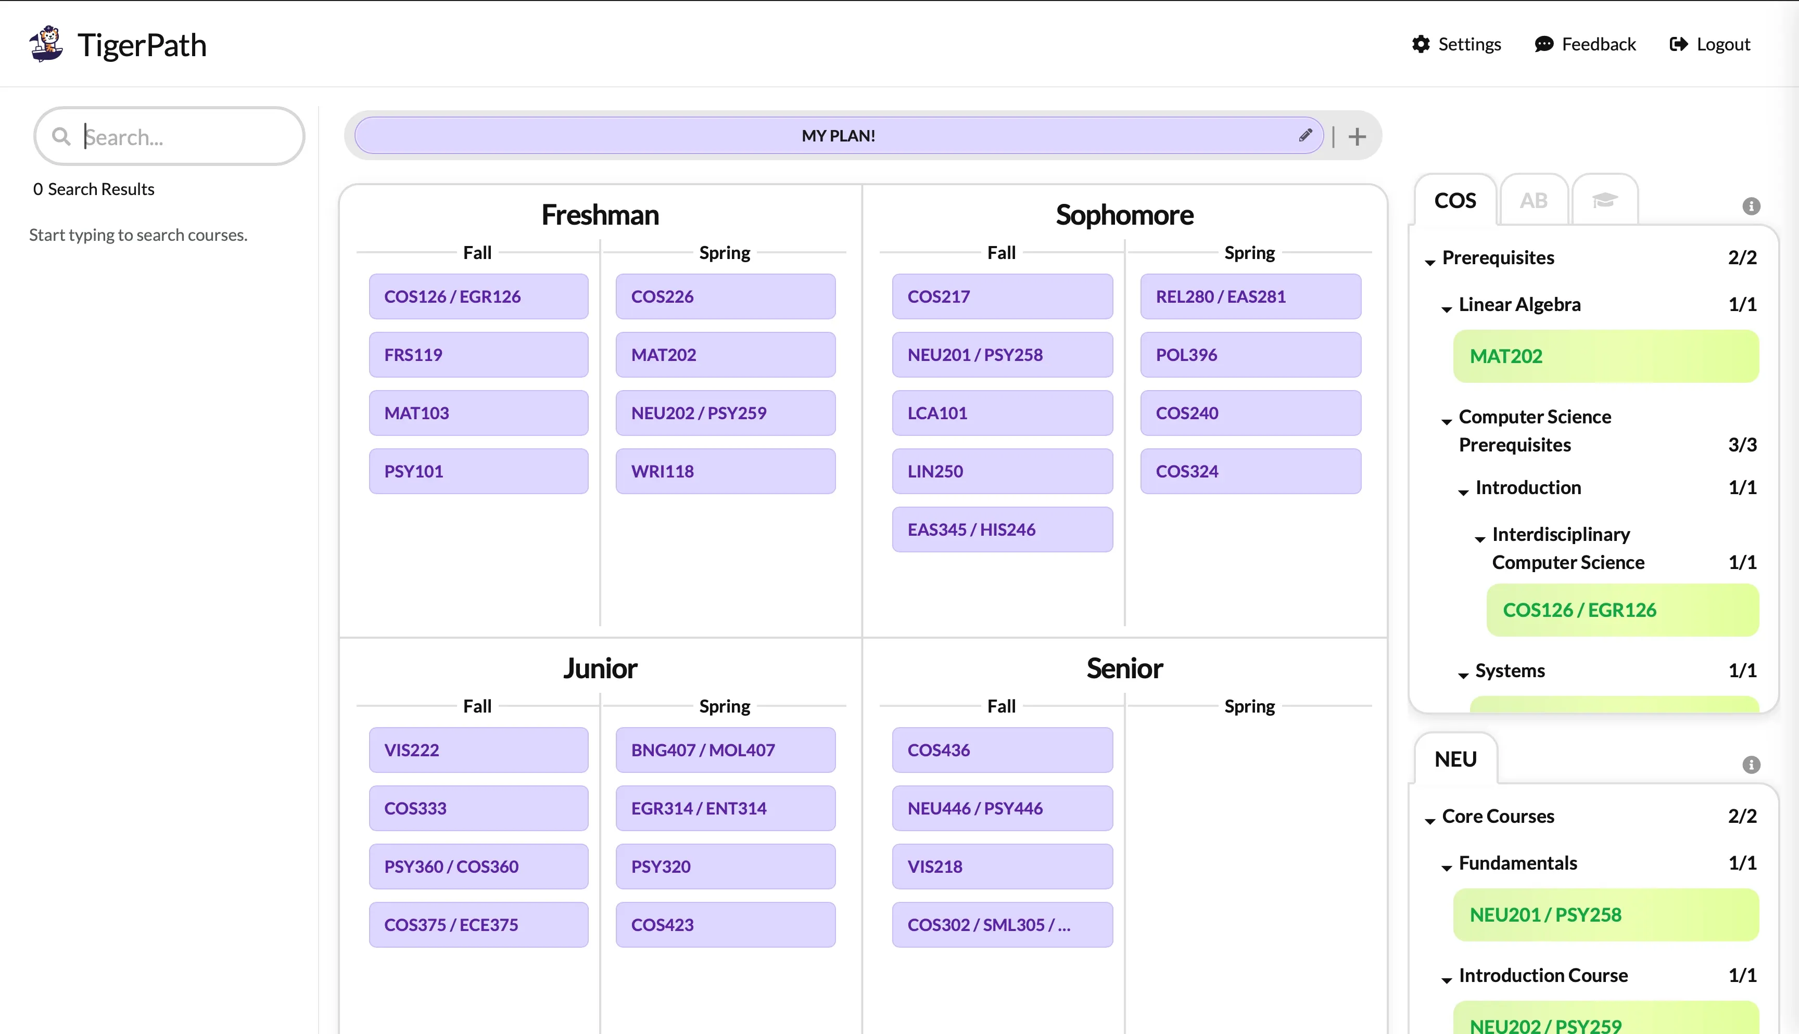Image resolution: width=1799 pixels, height=1034 pixels.
Task: Click the search magnifier icon
Action: 61,136
